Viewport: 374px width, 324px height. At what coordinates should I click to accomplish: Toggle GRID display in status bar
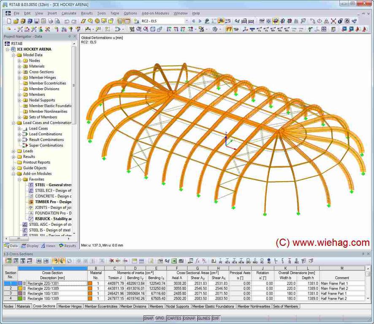[160, 319]
